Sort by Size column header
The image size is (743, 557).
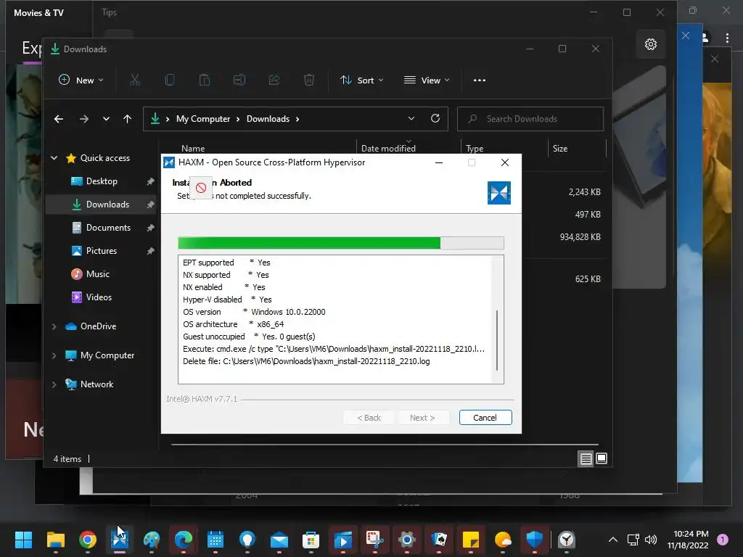point(559,148)
